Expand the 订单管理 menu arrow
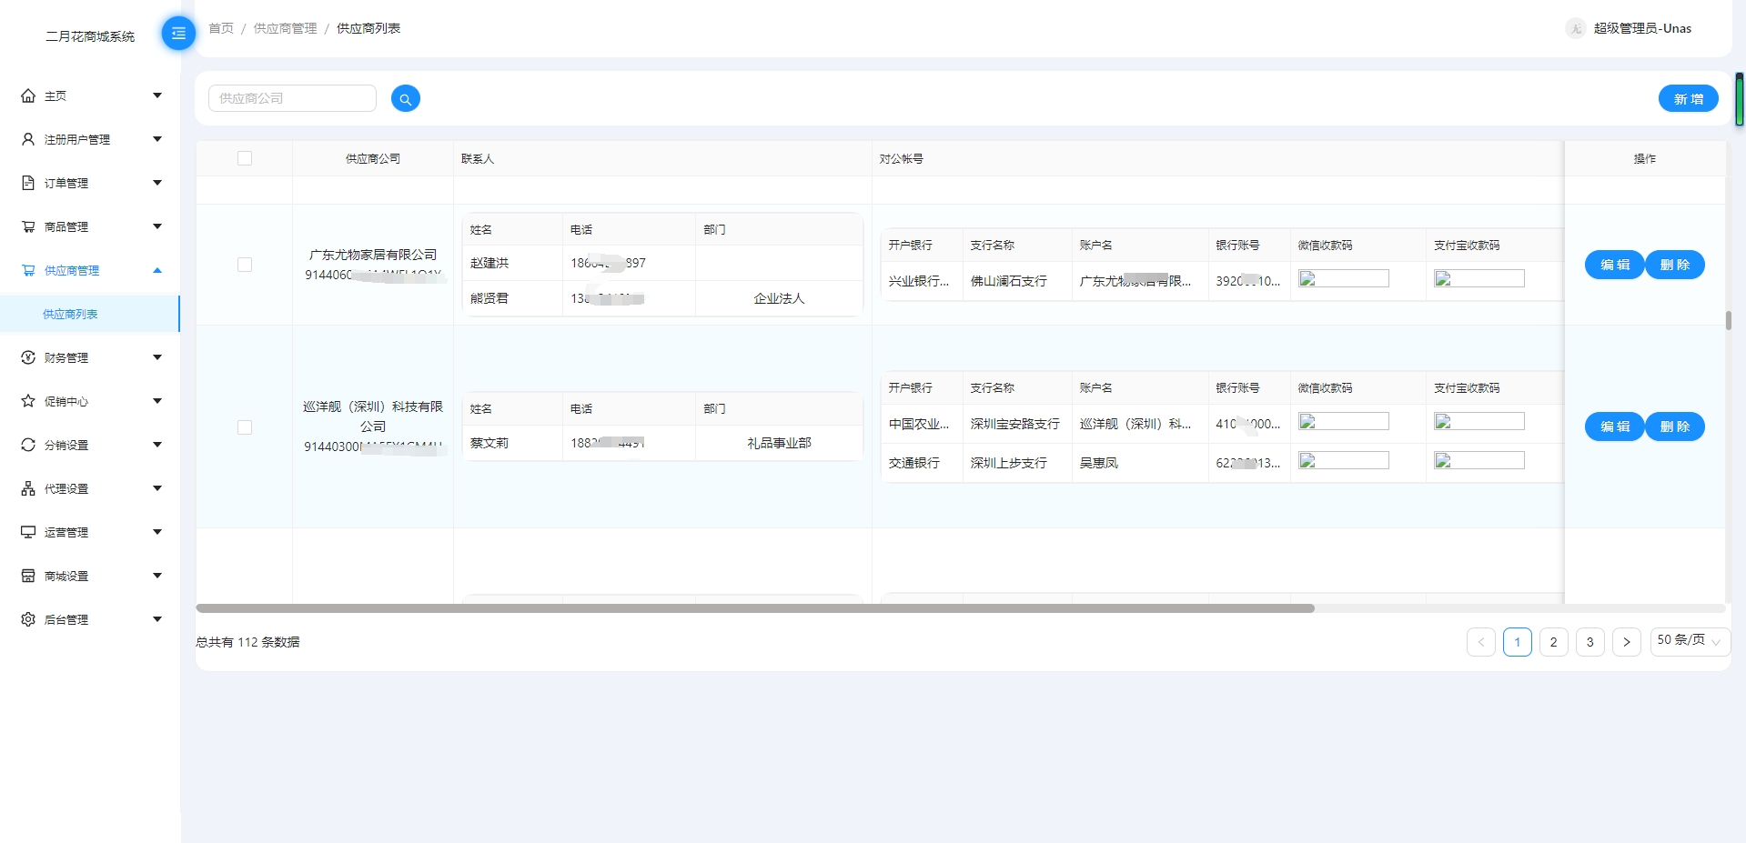The image size is (1746, 843). click(157, 183)
